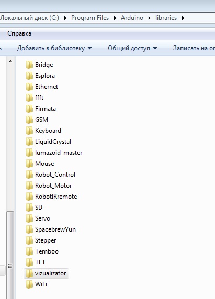Select the Robot_Control folder icon

pos(29,175)
